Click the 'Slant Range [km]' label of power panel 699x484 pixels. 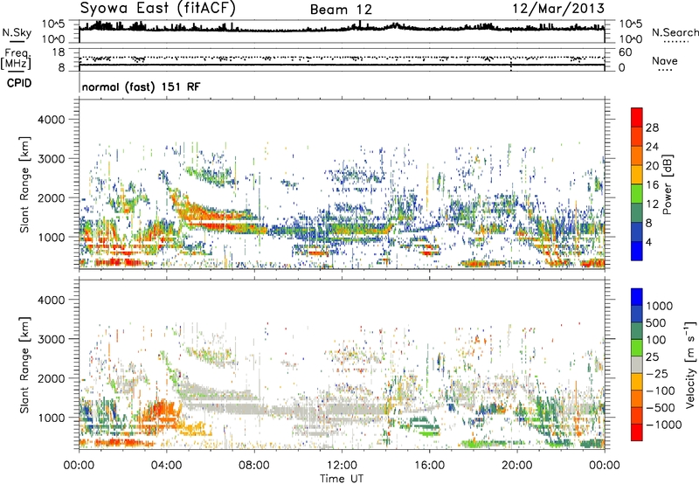pos(24,184)
